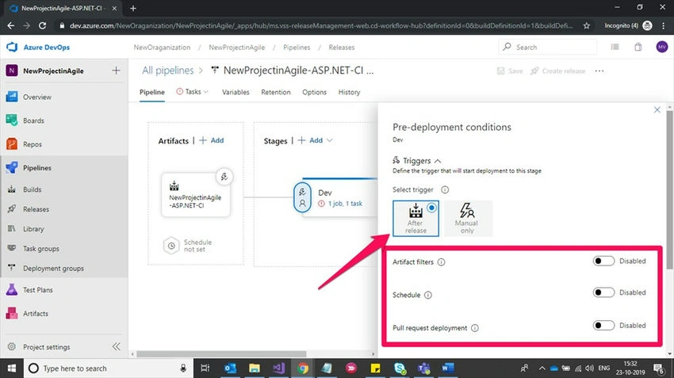The width and height of the screenshot is (674, 378).
Task: Click All pipelines breadcrumb link
Action: 167,71
